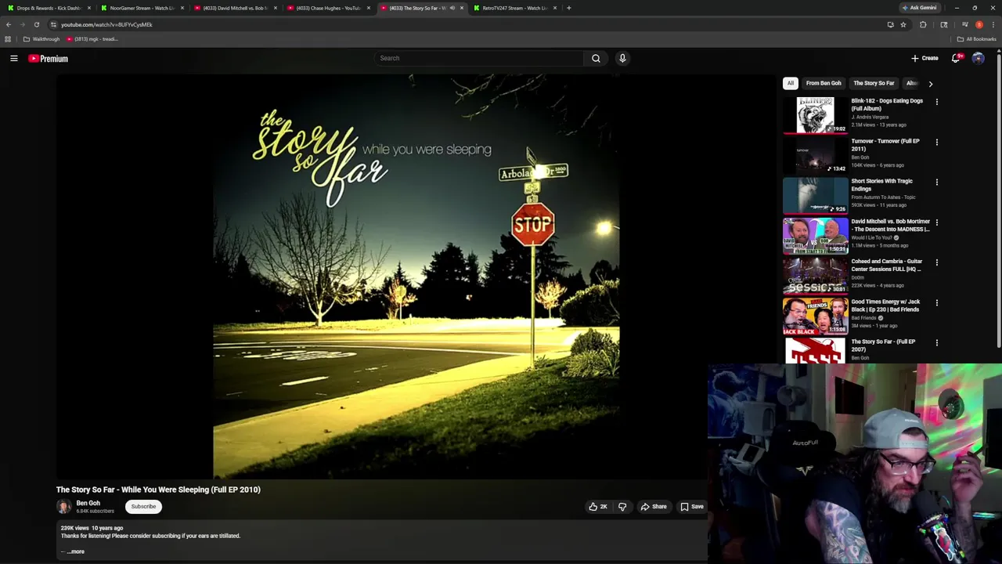Play Short Stories With Tragic Endings thumbnail
The width and height of the screenshot is (1002, 564).
[815, 195]
